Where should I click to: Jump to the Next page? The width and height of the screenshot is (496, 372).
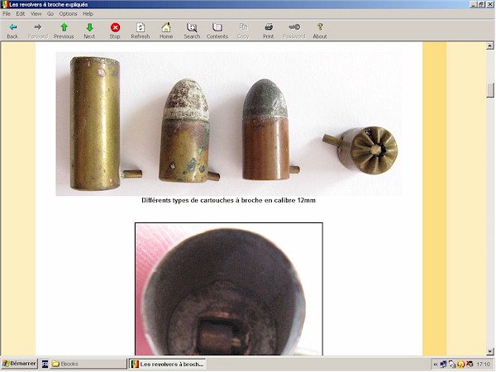click(89, 31)
